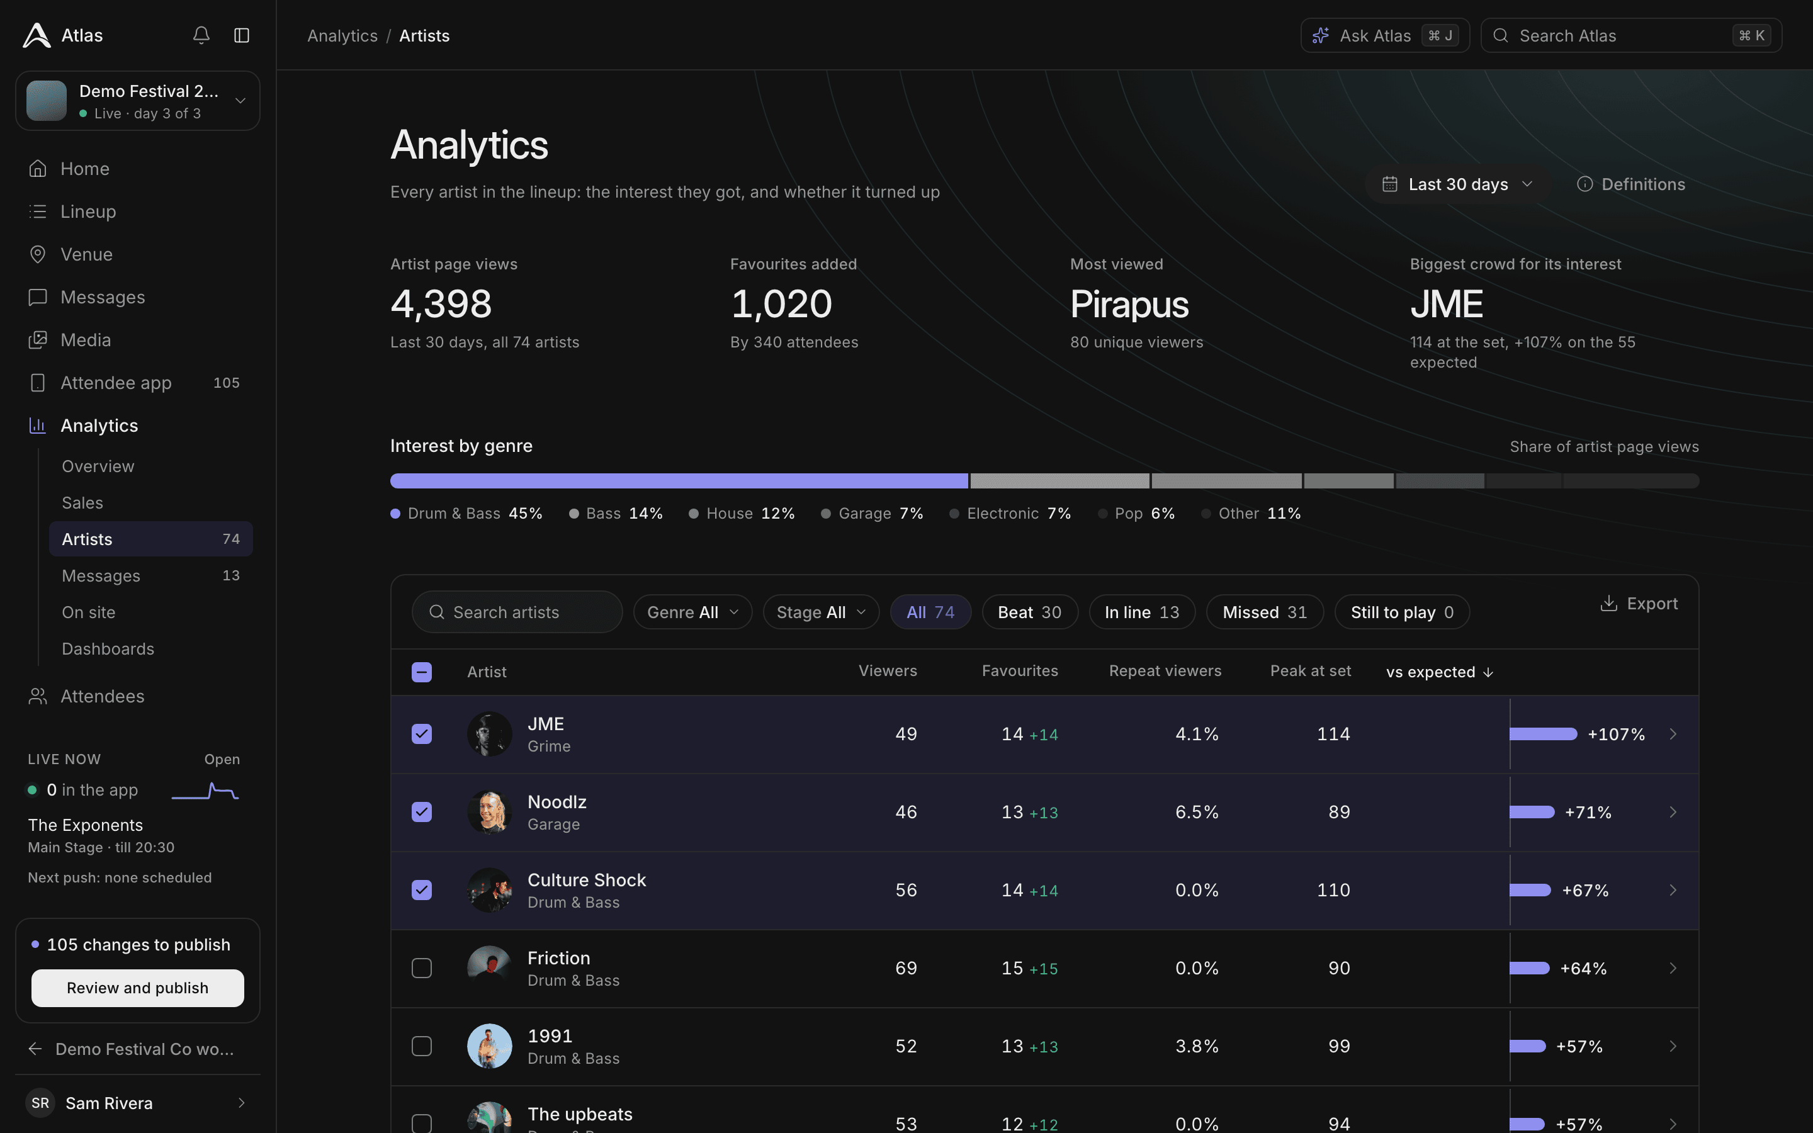Viewport: 1813px width, 1133px height.
Task: Open the Dashboards page
Action: 150,649
